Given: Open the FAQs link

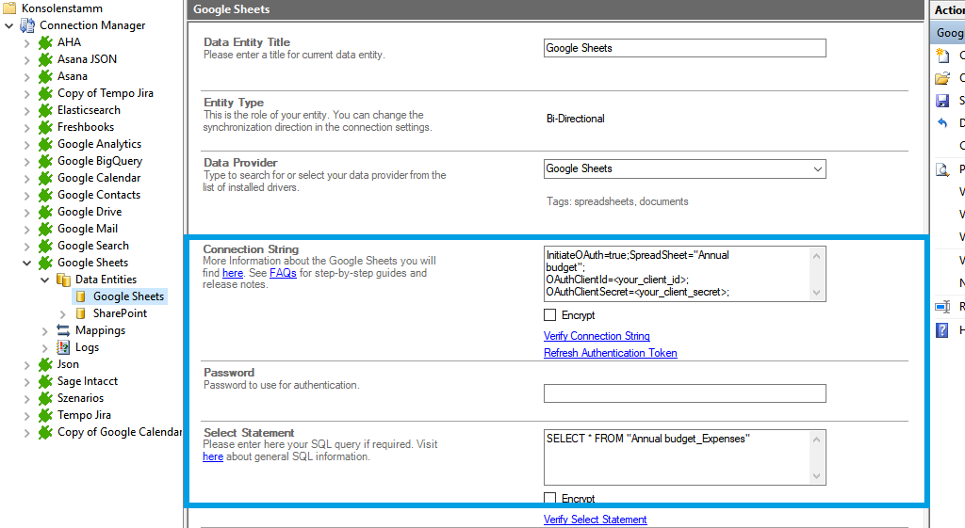Looking at the screenshot, I should [283, 273].
